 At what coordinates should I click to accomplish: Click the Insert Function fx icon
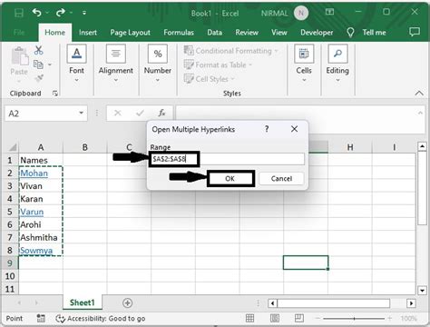coord(161,114)
